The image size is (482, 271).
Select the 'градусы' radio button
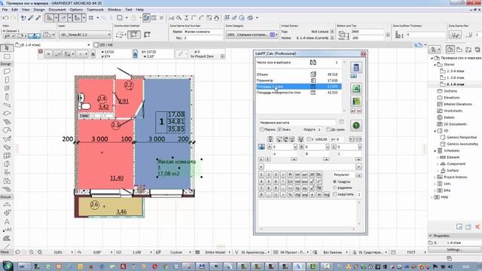click(x=334, y=181)
